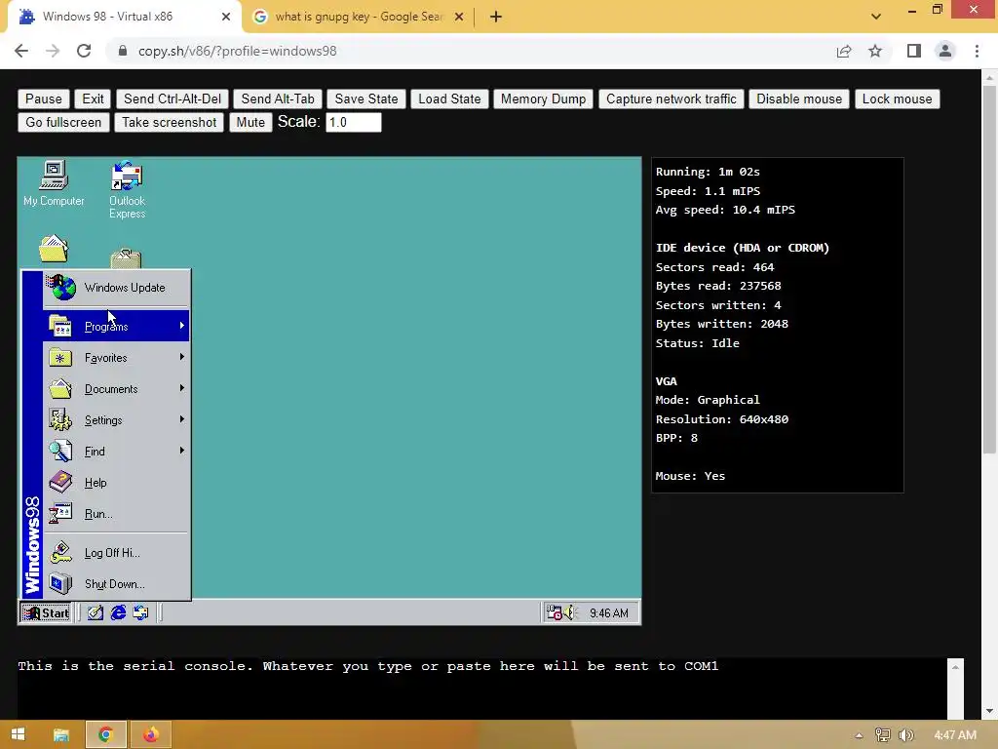Open My Computer desktop icon
The height and width of the screenshot is (749, 998).
point(54,183)
